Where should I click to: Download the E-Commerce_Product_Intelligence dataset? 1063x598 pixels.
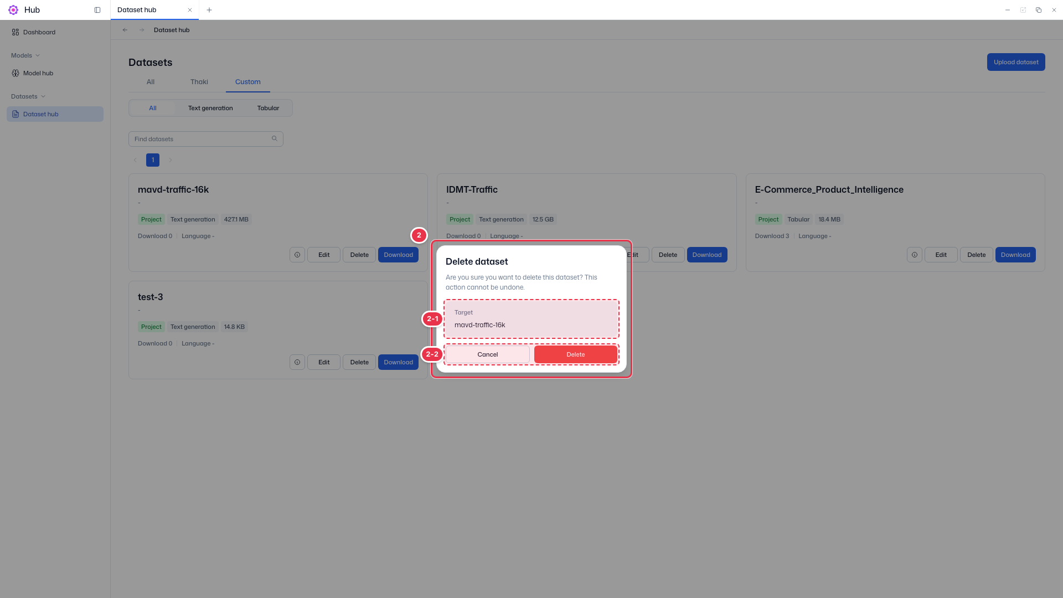click(1015, 255)
